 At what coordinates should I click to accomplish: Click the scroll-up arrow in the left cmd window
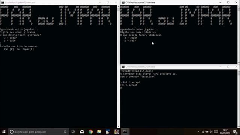click(x=118, y=7)
